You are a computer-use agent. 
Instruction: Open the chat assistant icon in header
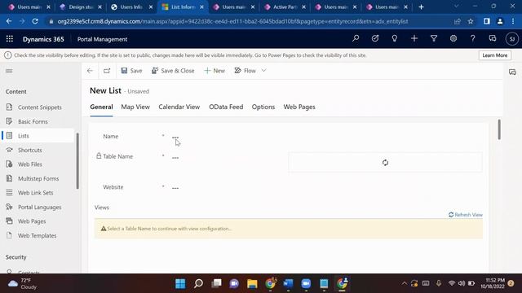tap(493, 38)
